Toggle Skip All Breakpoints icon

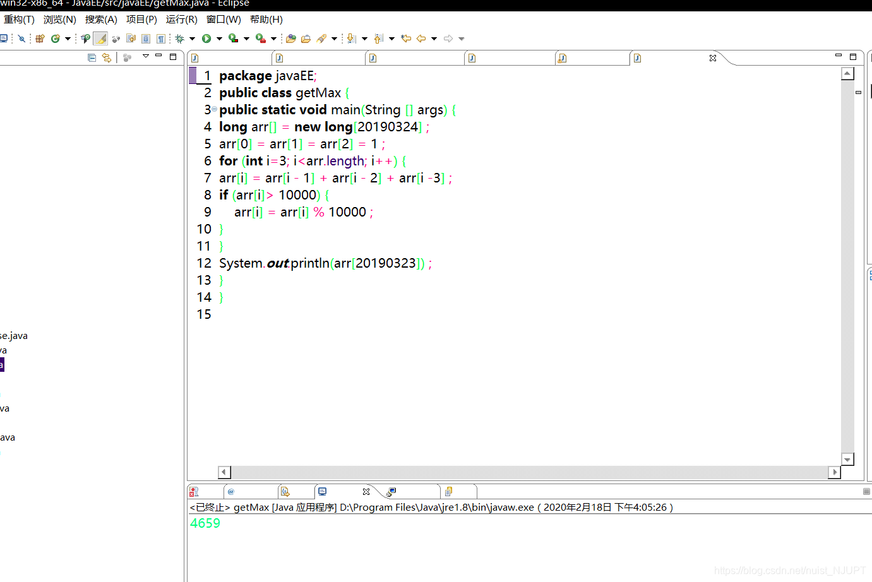[21, 39]
